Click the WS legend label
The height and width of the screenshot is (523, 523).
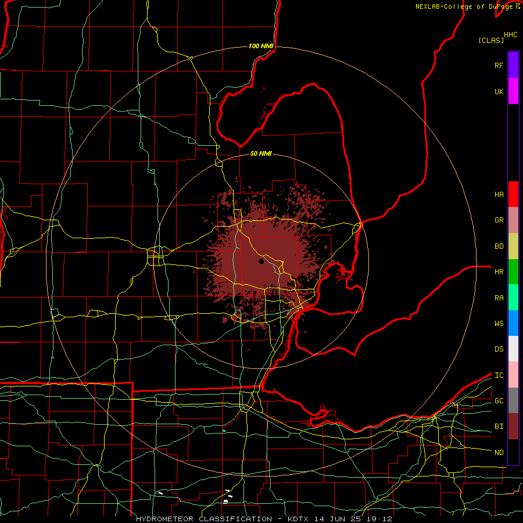point(499,324)
